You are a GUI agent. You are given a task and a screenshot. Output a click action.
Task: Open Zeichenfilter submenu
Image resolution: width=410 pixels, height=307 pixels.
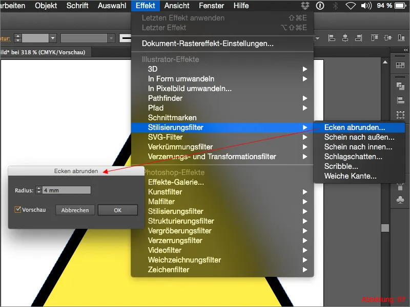(222, 270)
